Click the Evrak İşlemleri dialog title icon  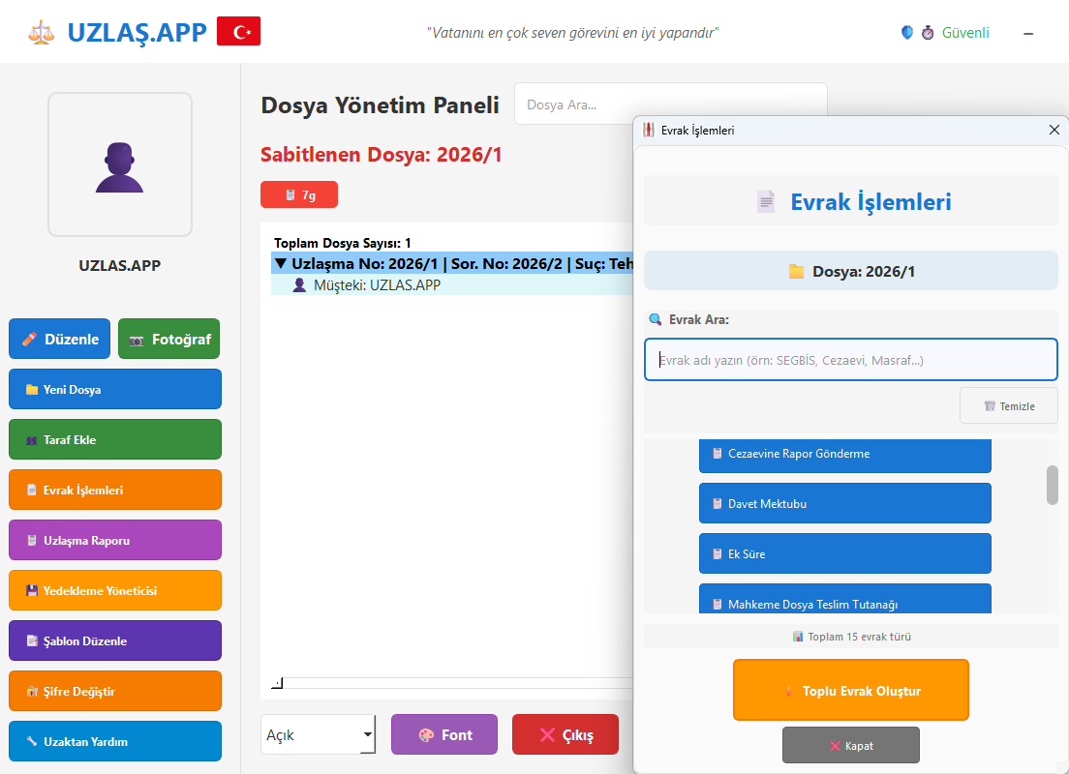649,130
